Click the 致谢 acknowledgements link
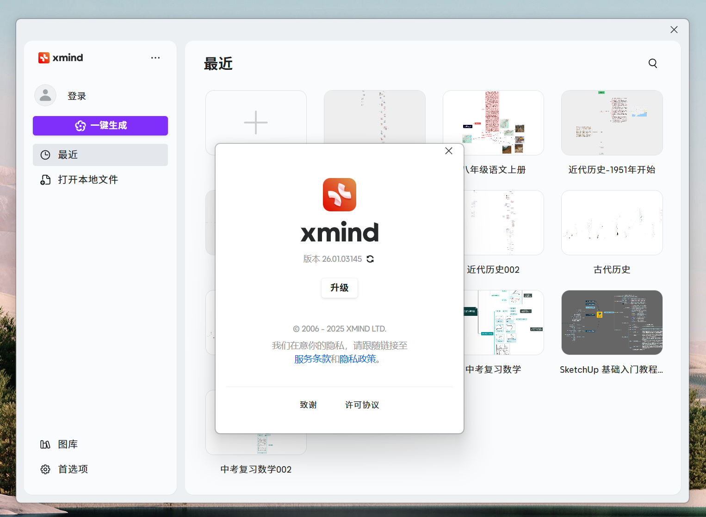706x517 pixels. coord(308,405)
